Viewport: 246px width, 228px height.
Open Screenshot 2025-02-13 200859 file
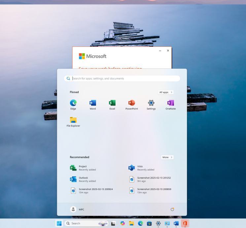pyautogui.click(x=151, y=191)
